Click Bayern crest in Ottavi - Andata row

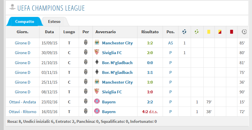[97, 102]
